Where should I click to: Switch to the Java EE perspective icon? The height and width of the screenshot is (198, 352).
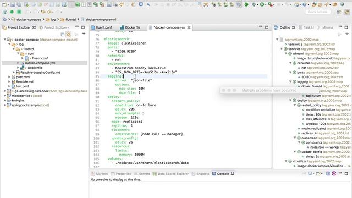coord(347,12)
